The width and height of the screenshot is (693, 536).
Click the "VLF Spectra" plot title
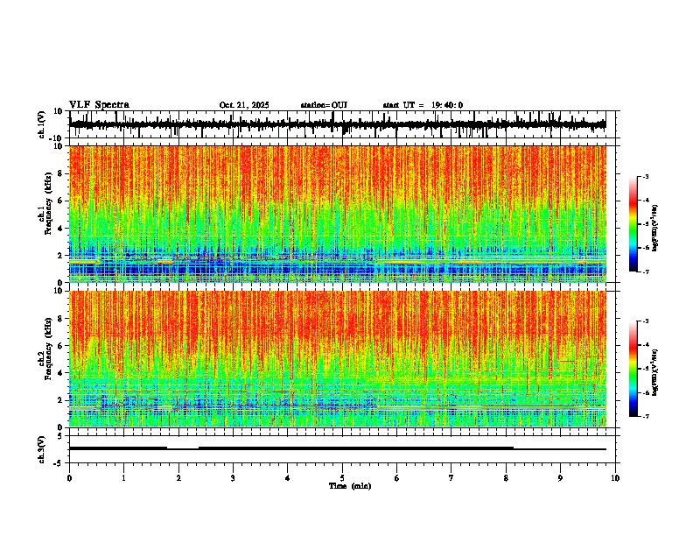click(x=99, y=105)
